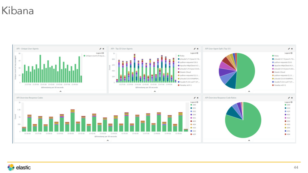The width and height of the screenshot is (308, 173).
Task: Select 202 in Overview Response Codes legend
Action: [x=193, y=111]
